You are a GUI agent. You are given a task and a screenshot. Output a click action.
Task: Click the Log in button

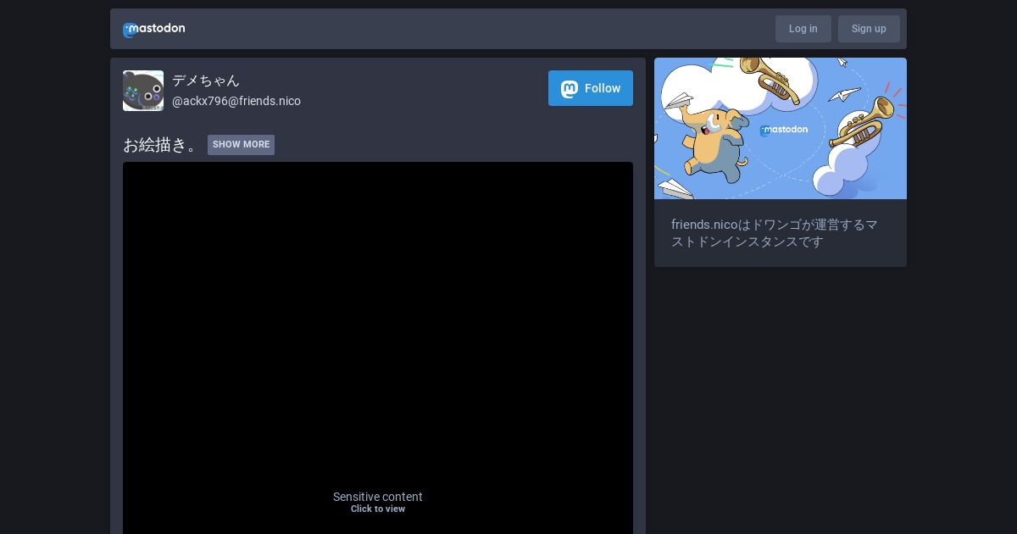[803, 29]
